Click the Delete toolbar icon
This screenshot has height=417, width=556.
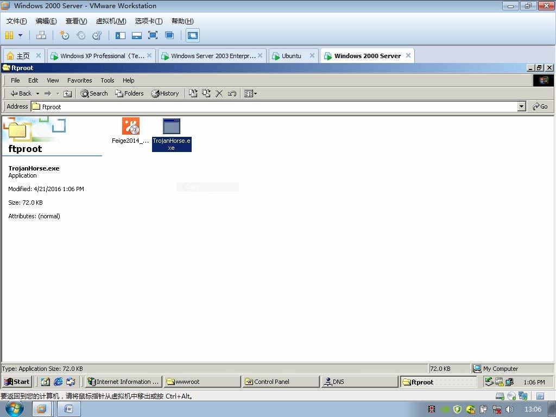219,93
